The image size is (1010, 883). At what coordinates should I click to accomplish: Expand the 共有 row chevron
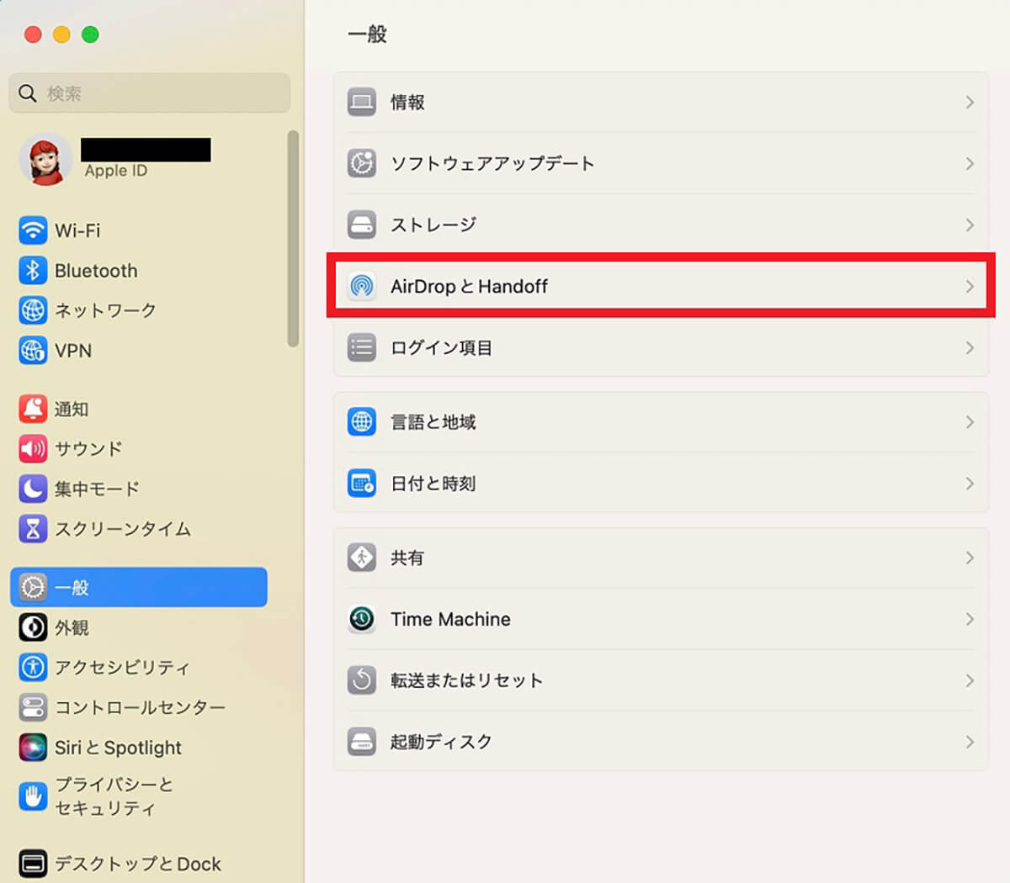coord(970,558)
